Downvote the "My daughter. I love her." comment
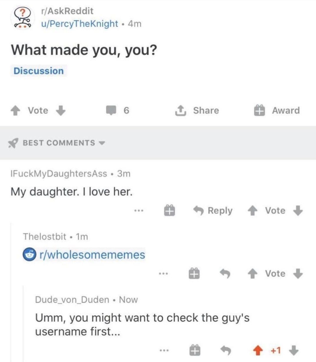The image size is (316, 362). tap(298, 211)
